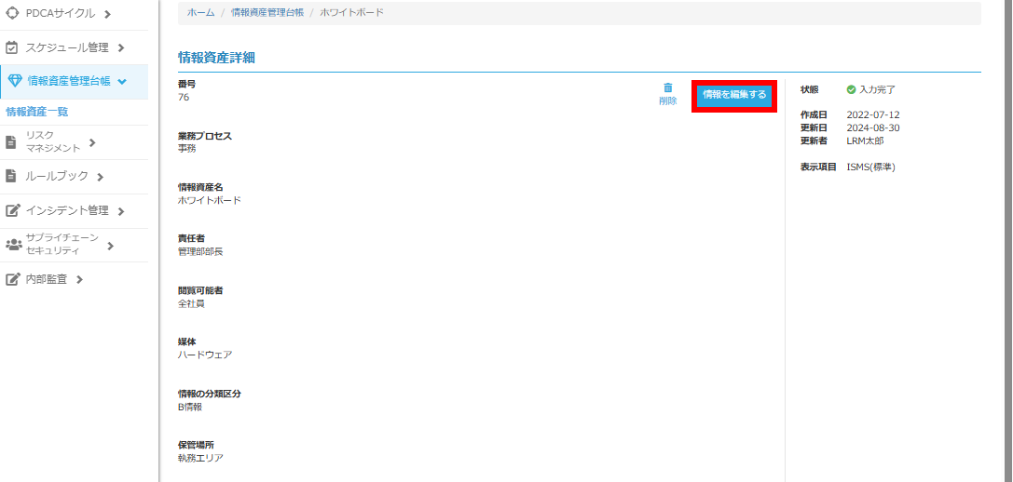The image size is (1013, 482).
Task: Click the incident management edit icon
Action: tap(13, 210)
